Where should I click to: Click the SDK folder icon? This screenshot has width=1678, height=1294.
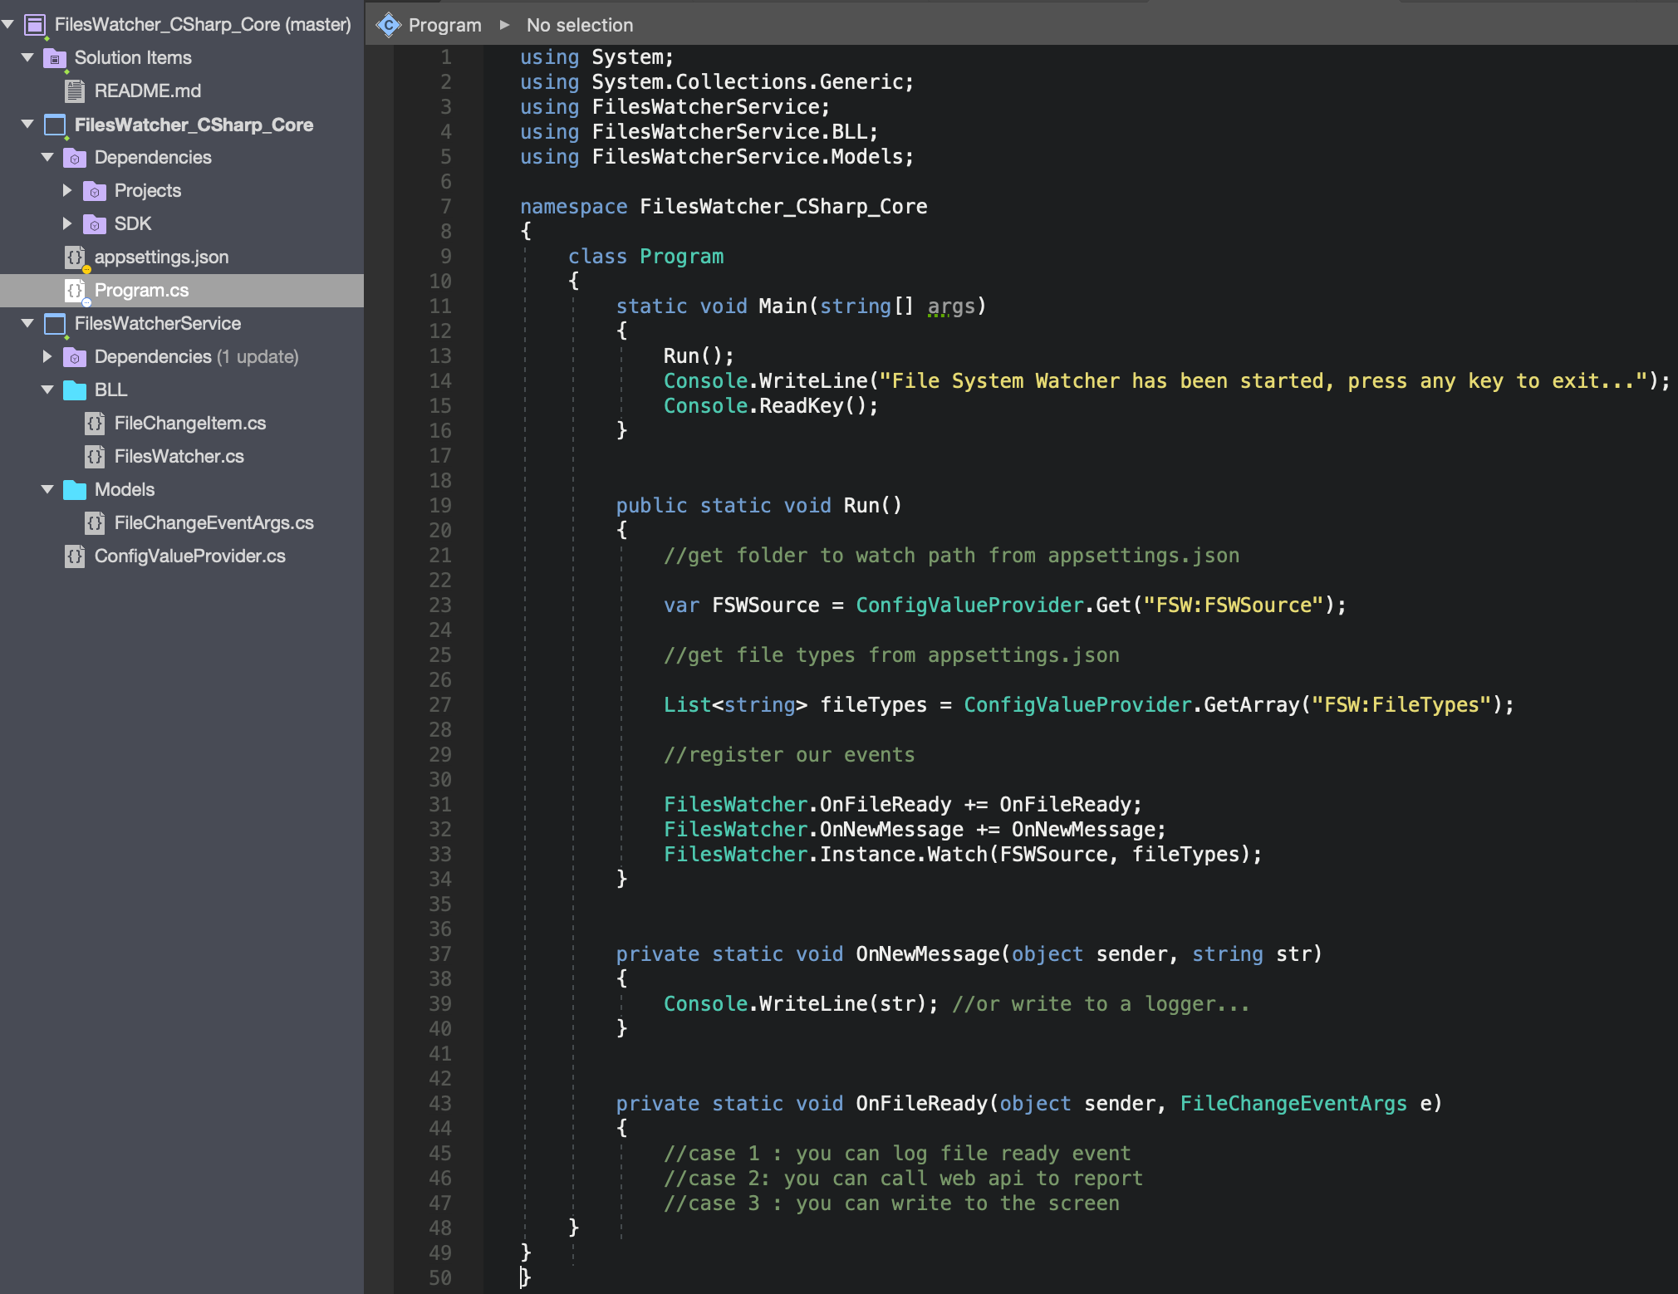point(95,224)
